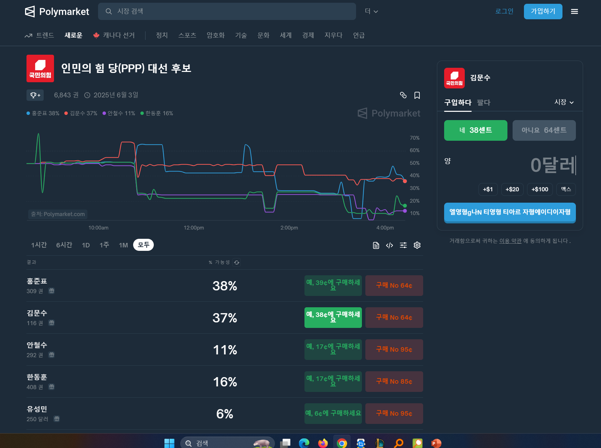Viewport: 601px width, 448px height.
Task: Select 아니요 64센트 outcome button
Action: point(544,130)
